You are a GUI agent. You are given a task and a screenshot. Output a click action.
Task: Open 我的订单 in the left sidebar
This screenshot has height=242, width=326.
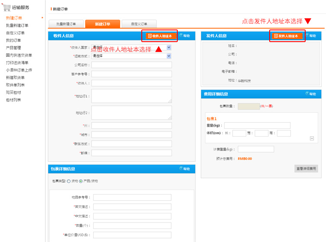click(13, 40)
